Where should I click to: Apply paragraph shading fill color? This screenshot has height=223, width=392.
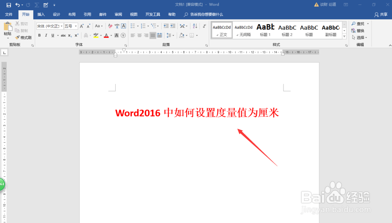[182, 36]
